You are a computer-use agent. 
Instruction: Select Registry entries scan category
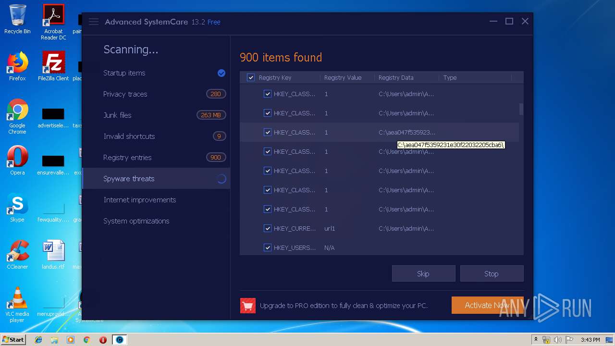point(156,158)
